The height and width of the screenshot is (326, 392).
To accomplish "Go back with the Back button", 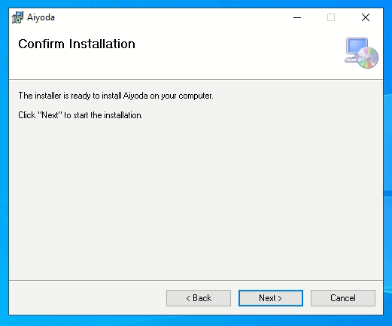I will pyautogui.click(x=199, y=298).
